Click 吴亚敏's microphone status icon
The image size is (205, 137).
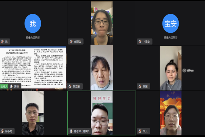click(x=71, y=86)
